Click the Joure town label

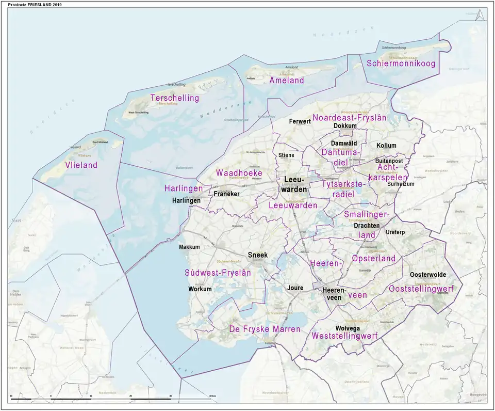[x=295, y=288]
